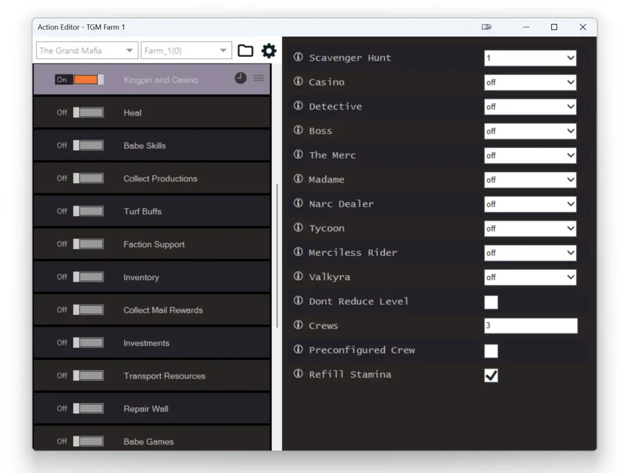The height and width of the screenshot is (473, 625).
Task: Open the folder icon in toolbar
Action: (x=245, y=51)
